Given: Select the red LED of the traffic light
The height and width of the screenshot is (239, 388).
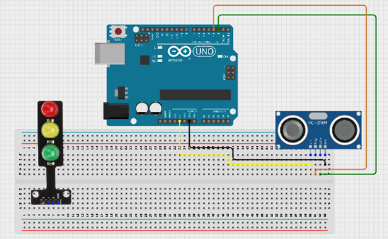Looking at the screenshot, I should click(50, 109).
